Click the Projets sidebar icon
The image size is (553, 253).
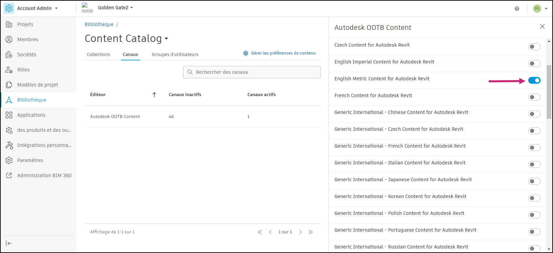pyautogui.click(x=9, y=24)
